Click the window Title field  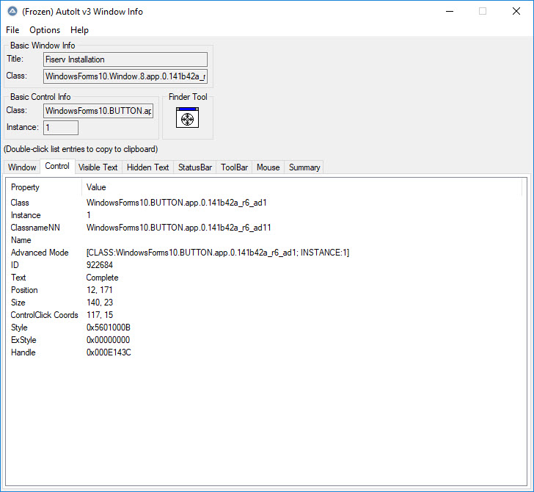(x=125, y=59)
